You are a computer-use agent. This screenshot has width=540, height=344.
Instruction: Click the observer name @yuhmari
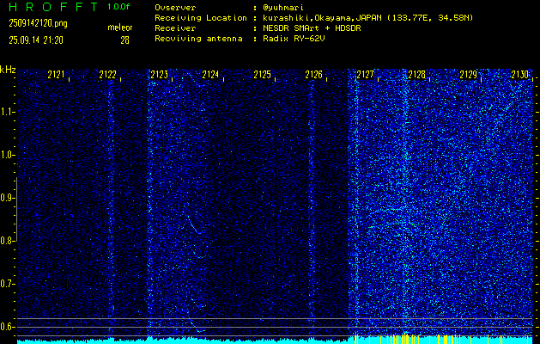(x=283, y=8)
